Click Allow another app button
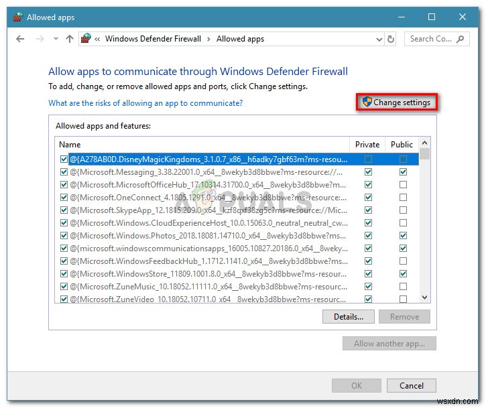Image resolution: width=486 pixels, height=408 pixels. (389, 344)
